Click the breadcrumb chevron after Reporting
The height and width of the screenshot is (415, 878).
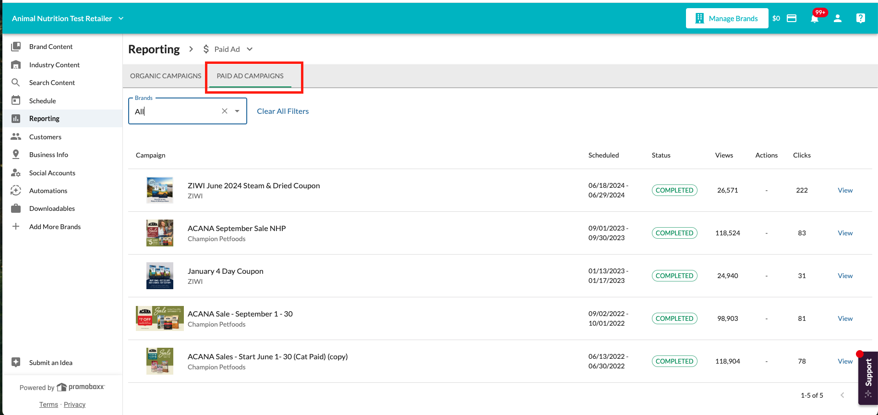pyautogui.click(x=191, y=49)
